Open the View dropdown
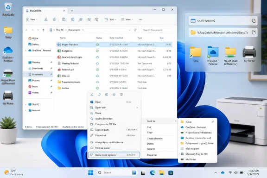 [127, 19]
